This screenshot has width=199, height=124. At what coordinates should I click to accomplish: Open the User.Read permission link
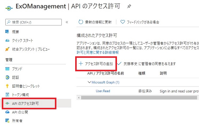click(x=103, y=91)
